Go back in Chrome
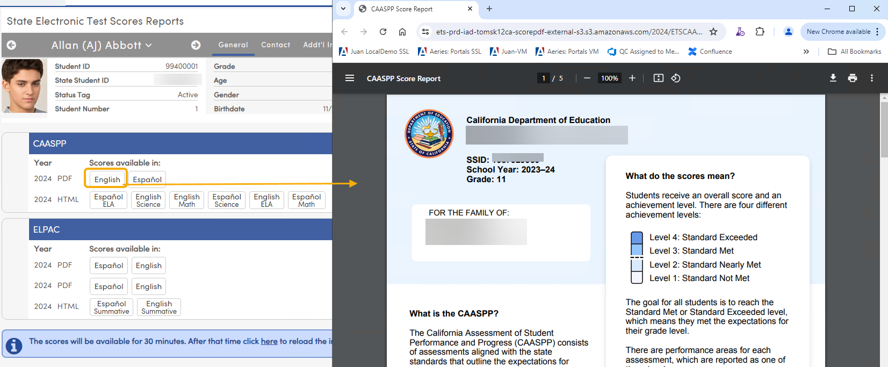888x367 pixels. (x=345, y=32)
